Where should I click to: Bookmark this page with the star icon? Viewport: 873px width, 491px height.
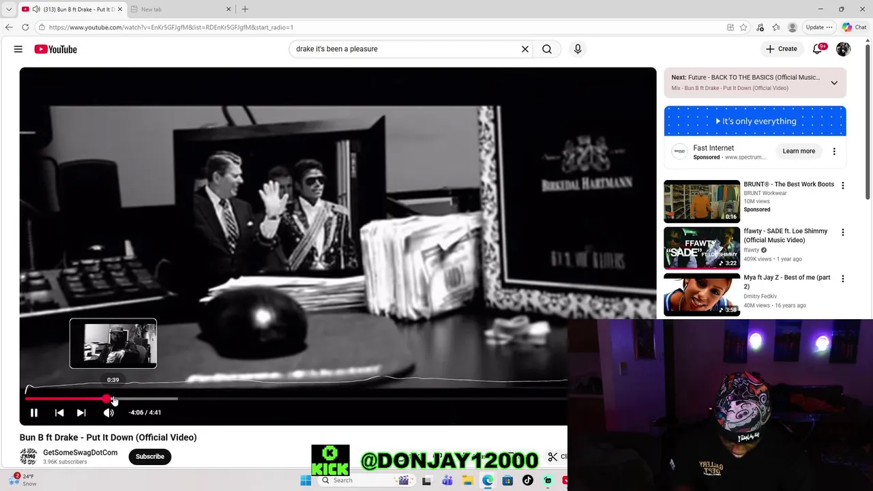click(x=743, y=27)
